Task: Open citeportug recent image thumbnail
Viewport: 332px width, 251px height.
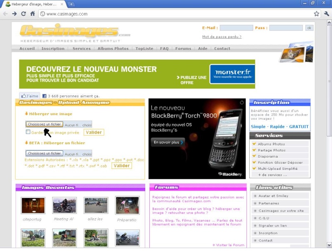Action: tap(33, 205)
